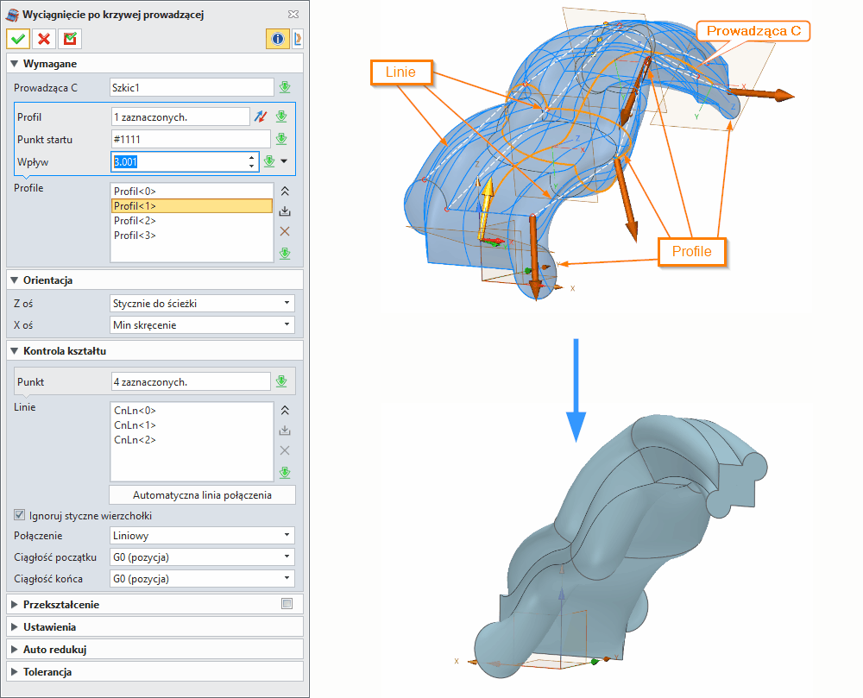This screenshot has height=698, width=863.
Task: Enable the Przekształcenie section checkbox
Action: 287,604
